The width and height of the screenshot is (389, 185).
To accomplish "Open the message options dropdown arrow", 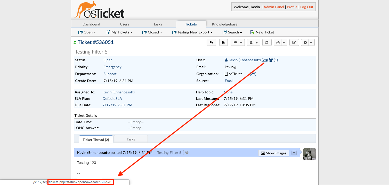I will point(294,153).
